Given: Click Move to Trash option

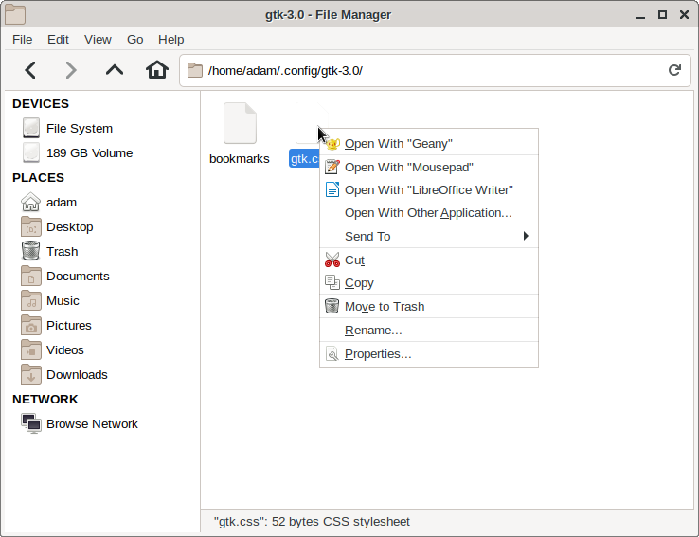Looking at the screenshot, I should [384, 306].
